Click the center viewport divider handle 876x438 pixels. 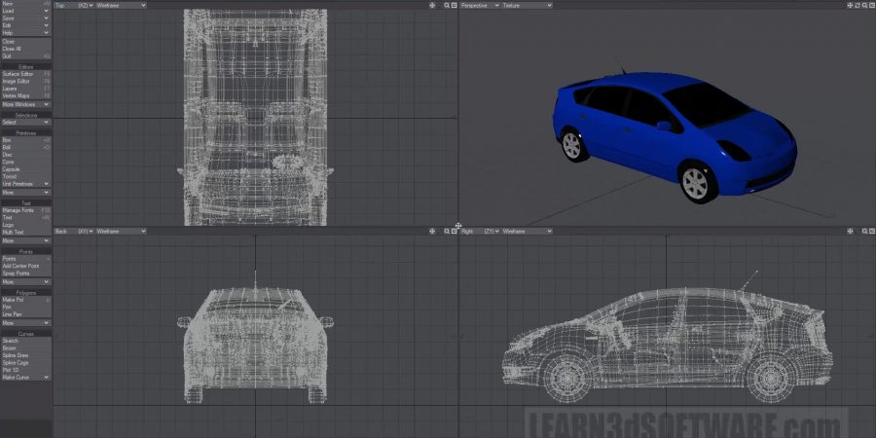click(x=457, y=226)
